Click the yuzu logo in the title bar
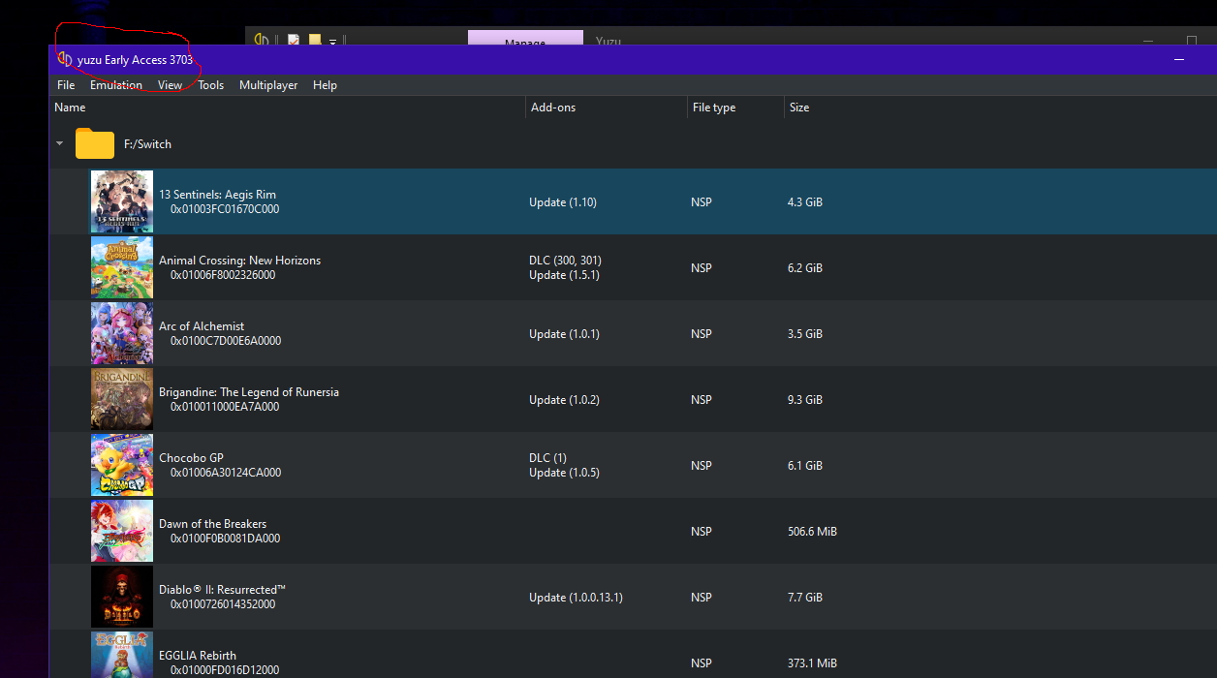 [x=65, y=59]
